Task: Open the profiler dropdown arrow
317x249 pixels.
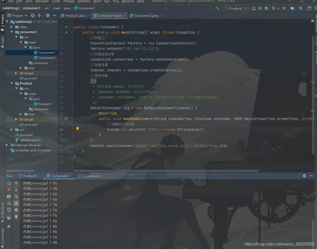Action: coord(278,8)
